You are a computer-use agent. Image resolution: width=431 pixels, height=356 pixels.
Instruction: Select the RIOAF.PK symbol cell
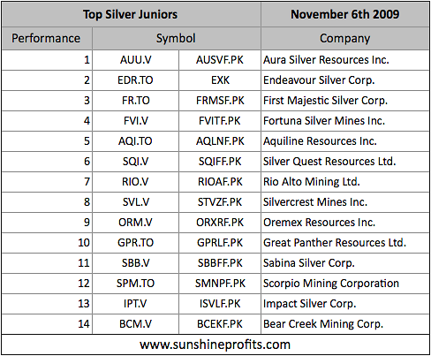click(220, 182)
